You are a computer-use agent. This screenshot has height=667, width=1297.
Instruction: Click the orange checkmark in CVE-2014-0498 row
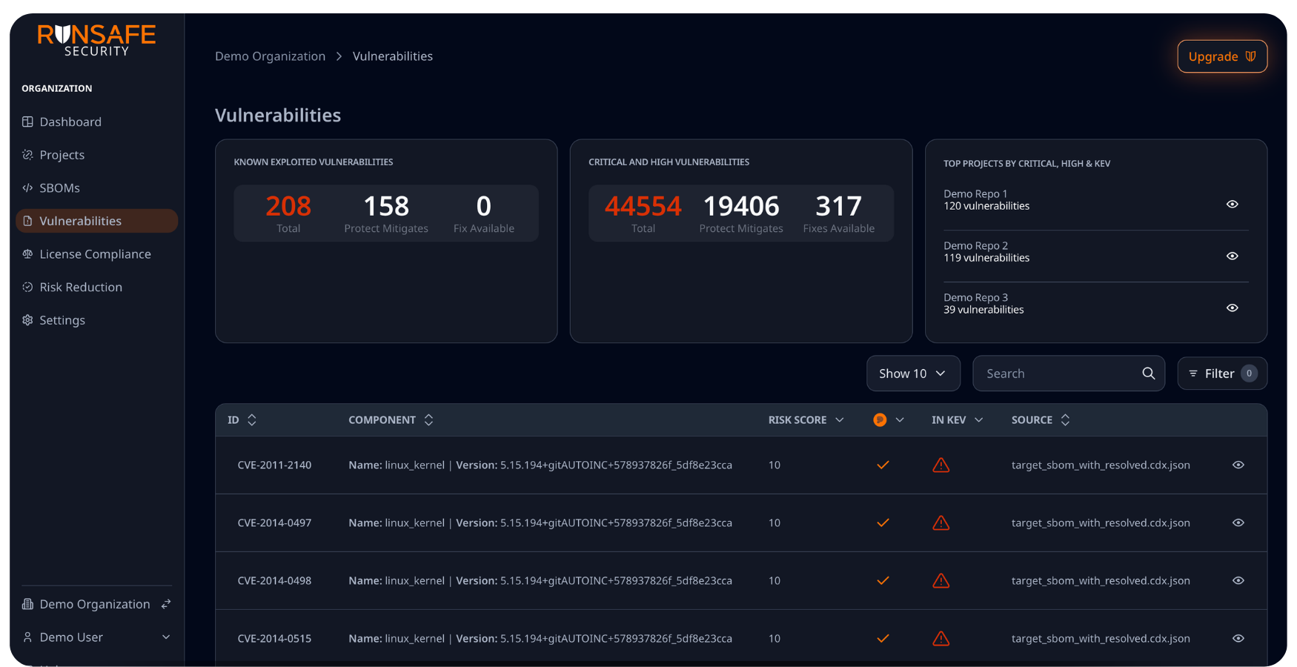pos(883,580)
